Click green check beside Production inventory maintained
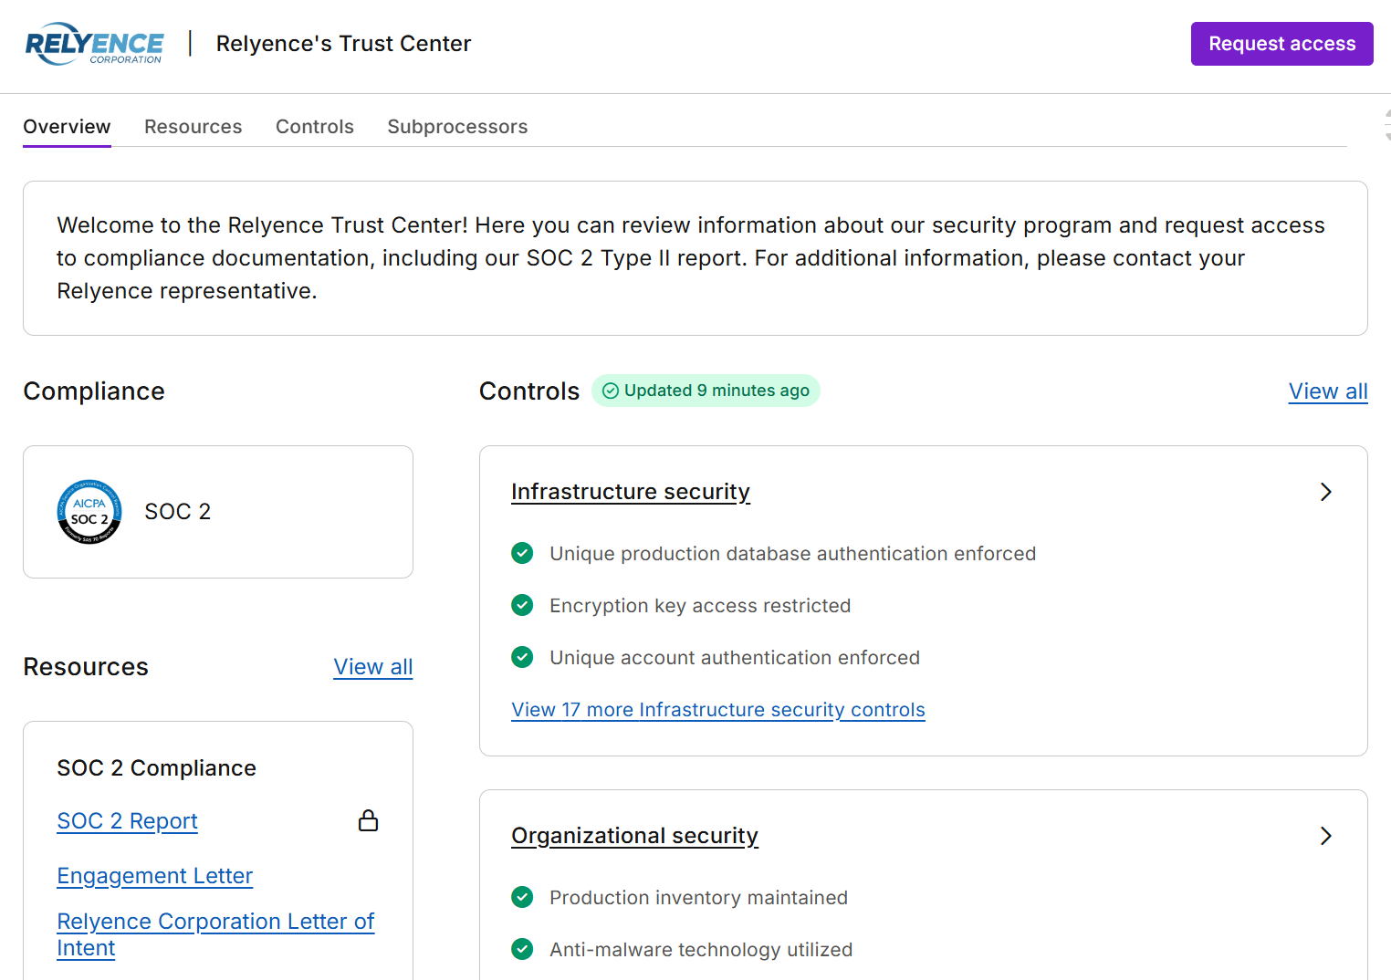Image resolution: width=1391 pixels, height=980 pixels. 522,897
